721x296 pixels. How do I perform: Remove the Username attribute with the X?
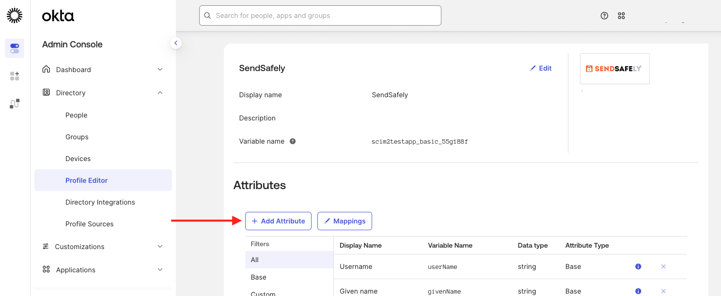click(663, 266)
